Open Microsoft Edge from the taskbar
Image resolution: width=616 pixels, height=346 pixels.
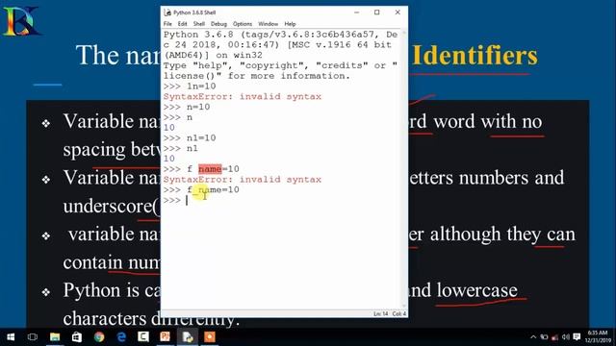pos(121,337)
